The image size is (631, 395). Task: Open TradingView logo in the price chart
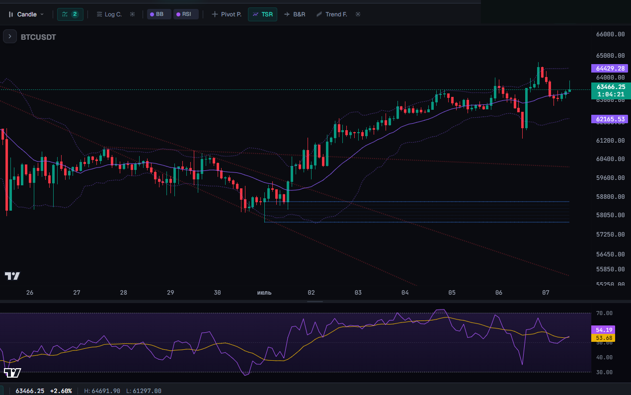point(12,276)
